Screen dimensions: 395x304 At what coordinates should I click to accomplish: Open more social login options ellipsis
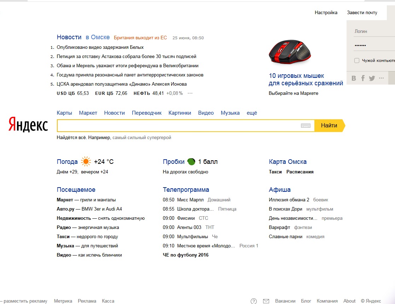382,78
